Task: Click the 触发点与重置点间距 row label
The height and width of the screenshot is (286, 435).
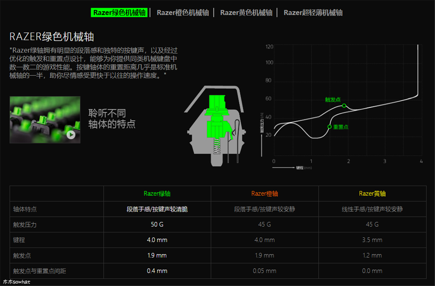Action: click(x=40, y=271)
